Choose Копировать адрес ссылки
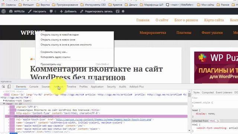 [74, 57]
